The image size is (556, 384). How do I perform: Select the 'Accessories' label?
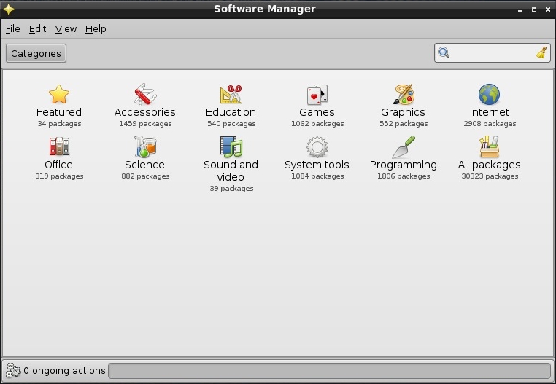[145, 112]
